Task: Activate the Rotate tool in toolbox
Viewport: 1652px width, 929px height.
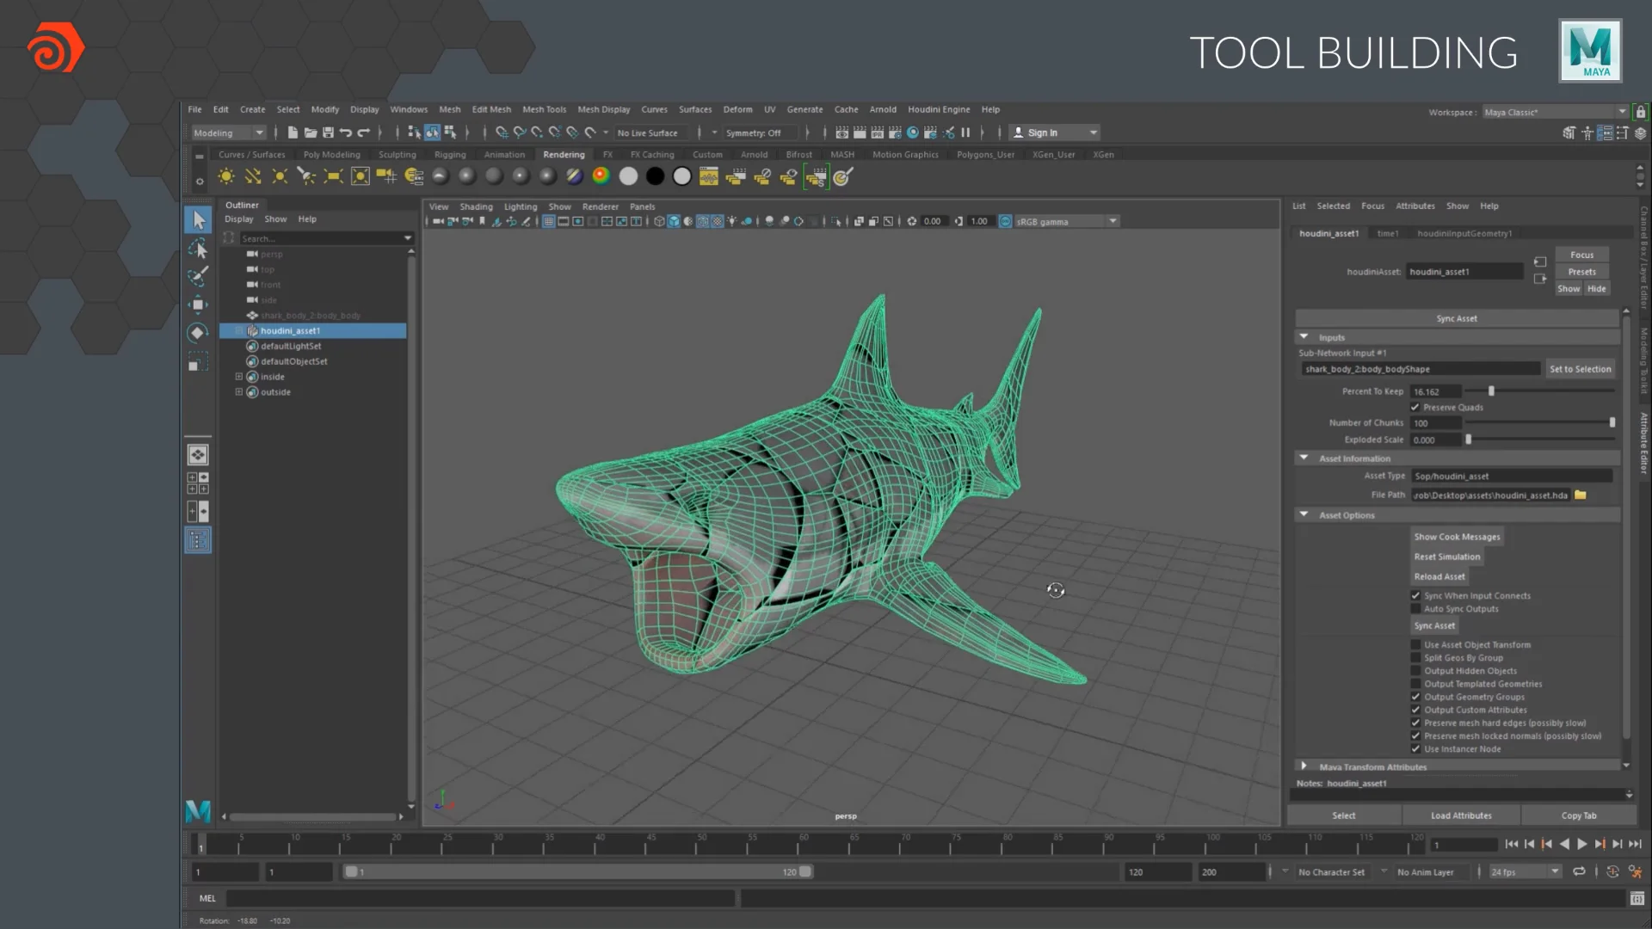Action: [x=198, y=333]
